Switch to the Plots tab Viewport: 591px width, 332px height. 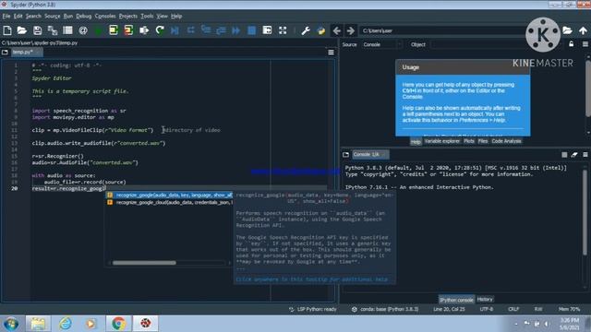(469, 141)
